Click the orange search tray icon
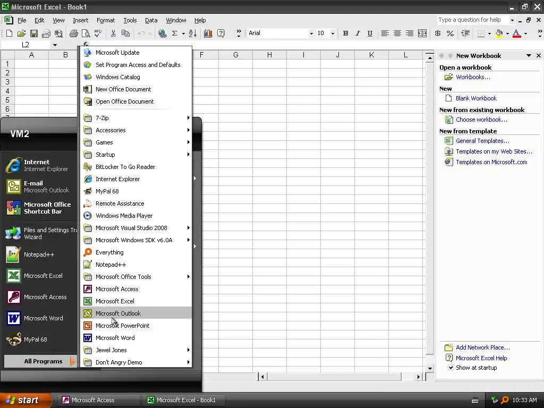Viewport: 544px width, 408px height. (505, 400)
